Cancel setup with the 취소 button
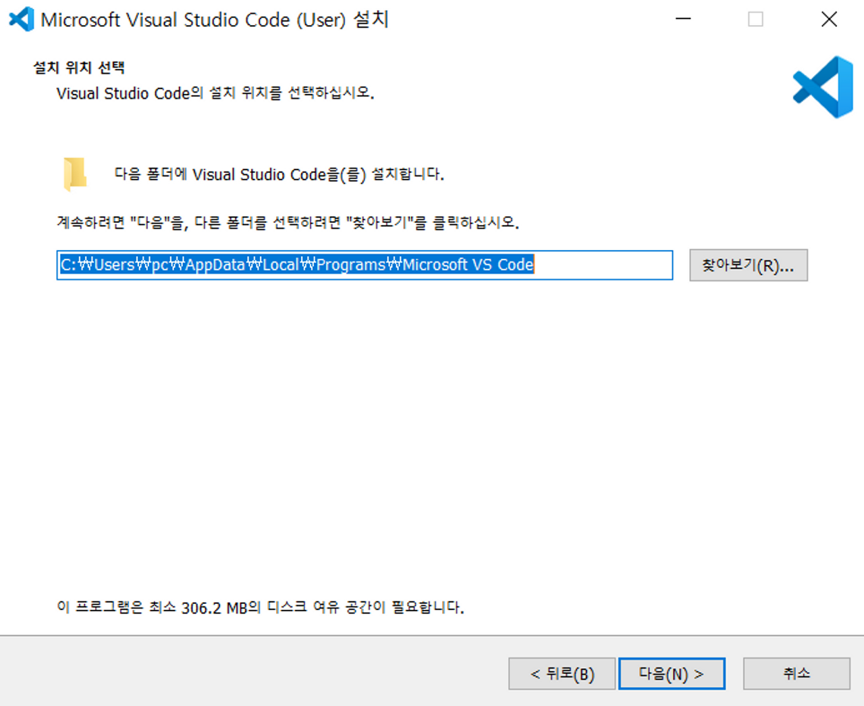864x706 pixels. (x=796, y=674)
